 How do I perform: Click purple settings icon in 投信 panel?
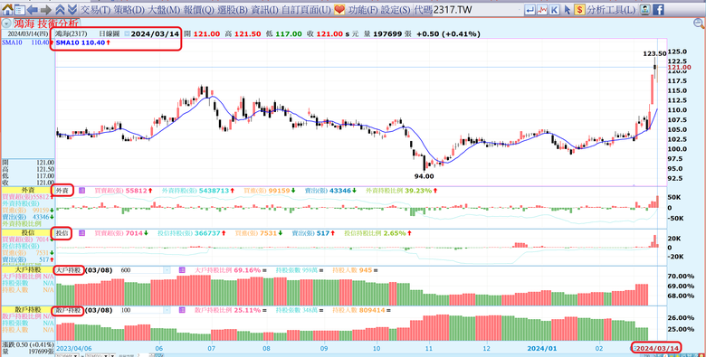point(81,233)
